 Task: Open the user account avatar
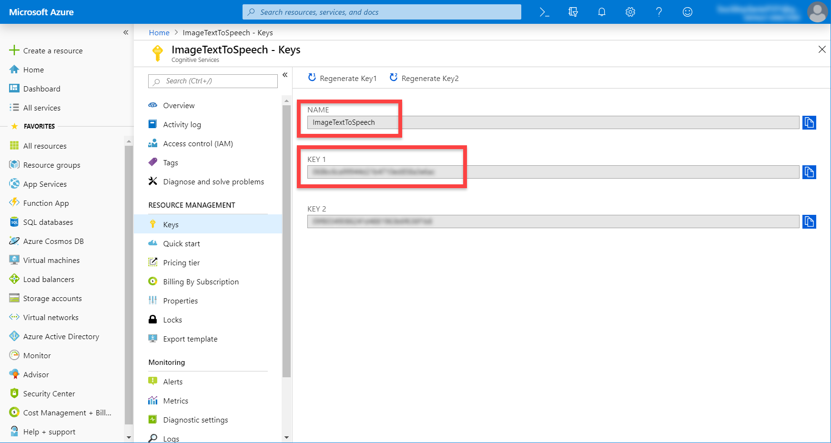(x=818, y=12)
